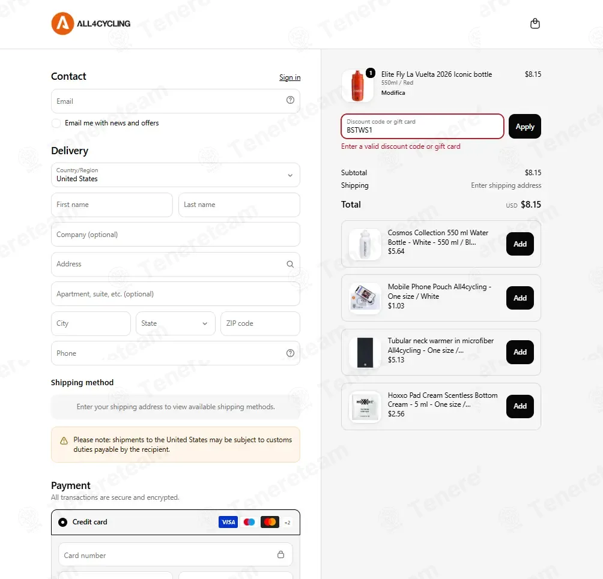Click the Subtotal label
Image resolution: width=603 pixels, height=579 pixels.
click(354, 173)
